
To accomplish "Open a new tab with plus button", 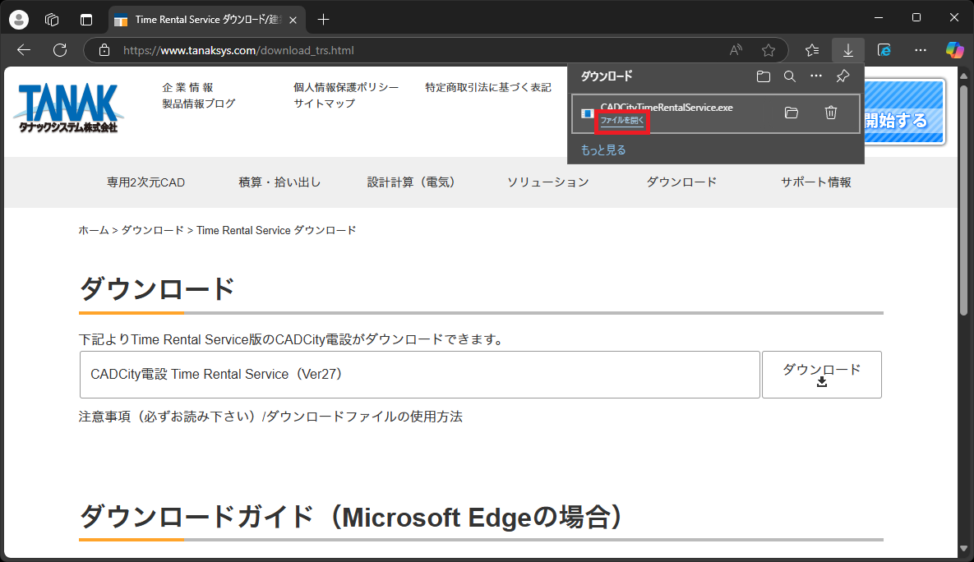I will pos(324,20).
